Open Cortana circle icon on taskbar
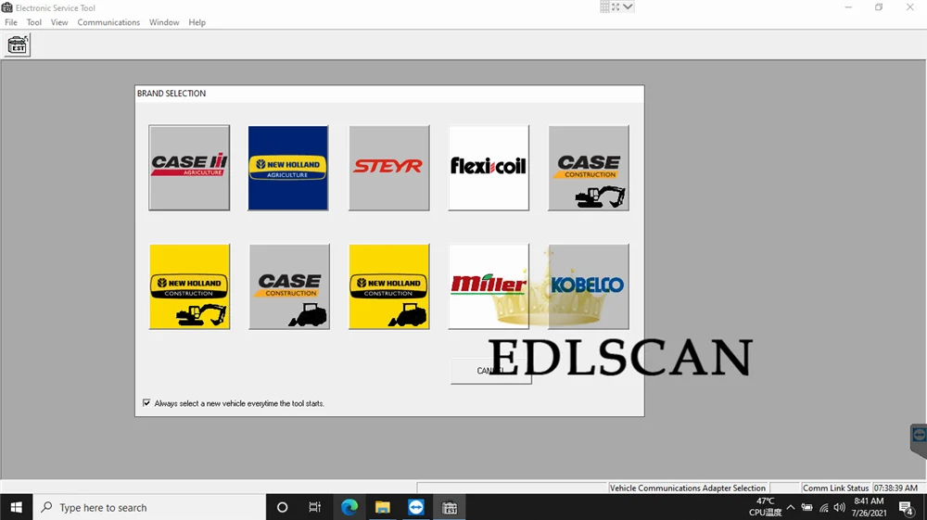Screen dimensions: 927x520 click(x=282, y=508)
